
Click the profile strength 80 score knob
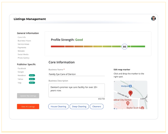(x=124, y=47)
